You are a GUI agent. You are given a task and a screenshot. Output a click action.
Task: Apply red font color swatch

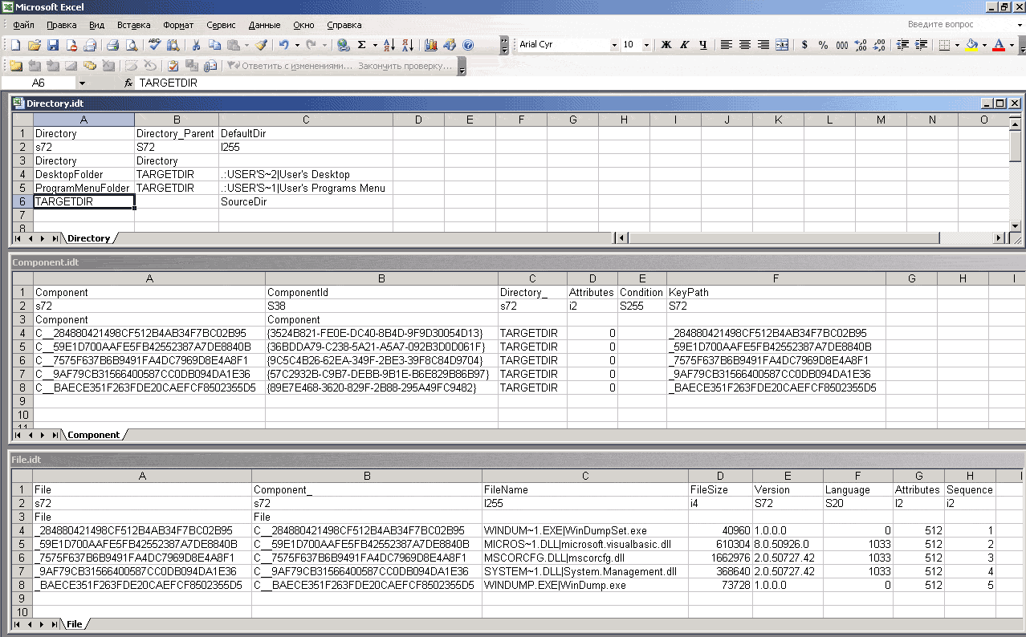1000,45
